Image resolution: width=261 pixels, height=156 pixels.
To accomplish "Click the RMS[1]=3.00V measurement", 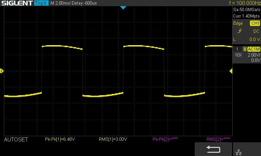I will (113, 139).
